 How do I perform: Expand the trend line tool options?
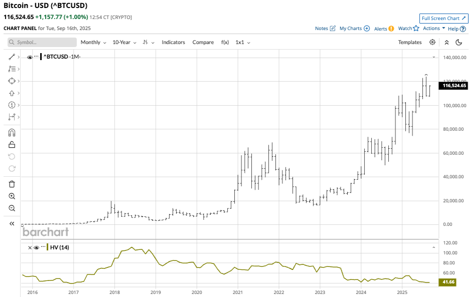(x=19, y=57)
